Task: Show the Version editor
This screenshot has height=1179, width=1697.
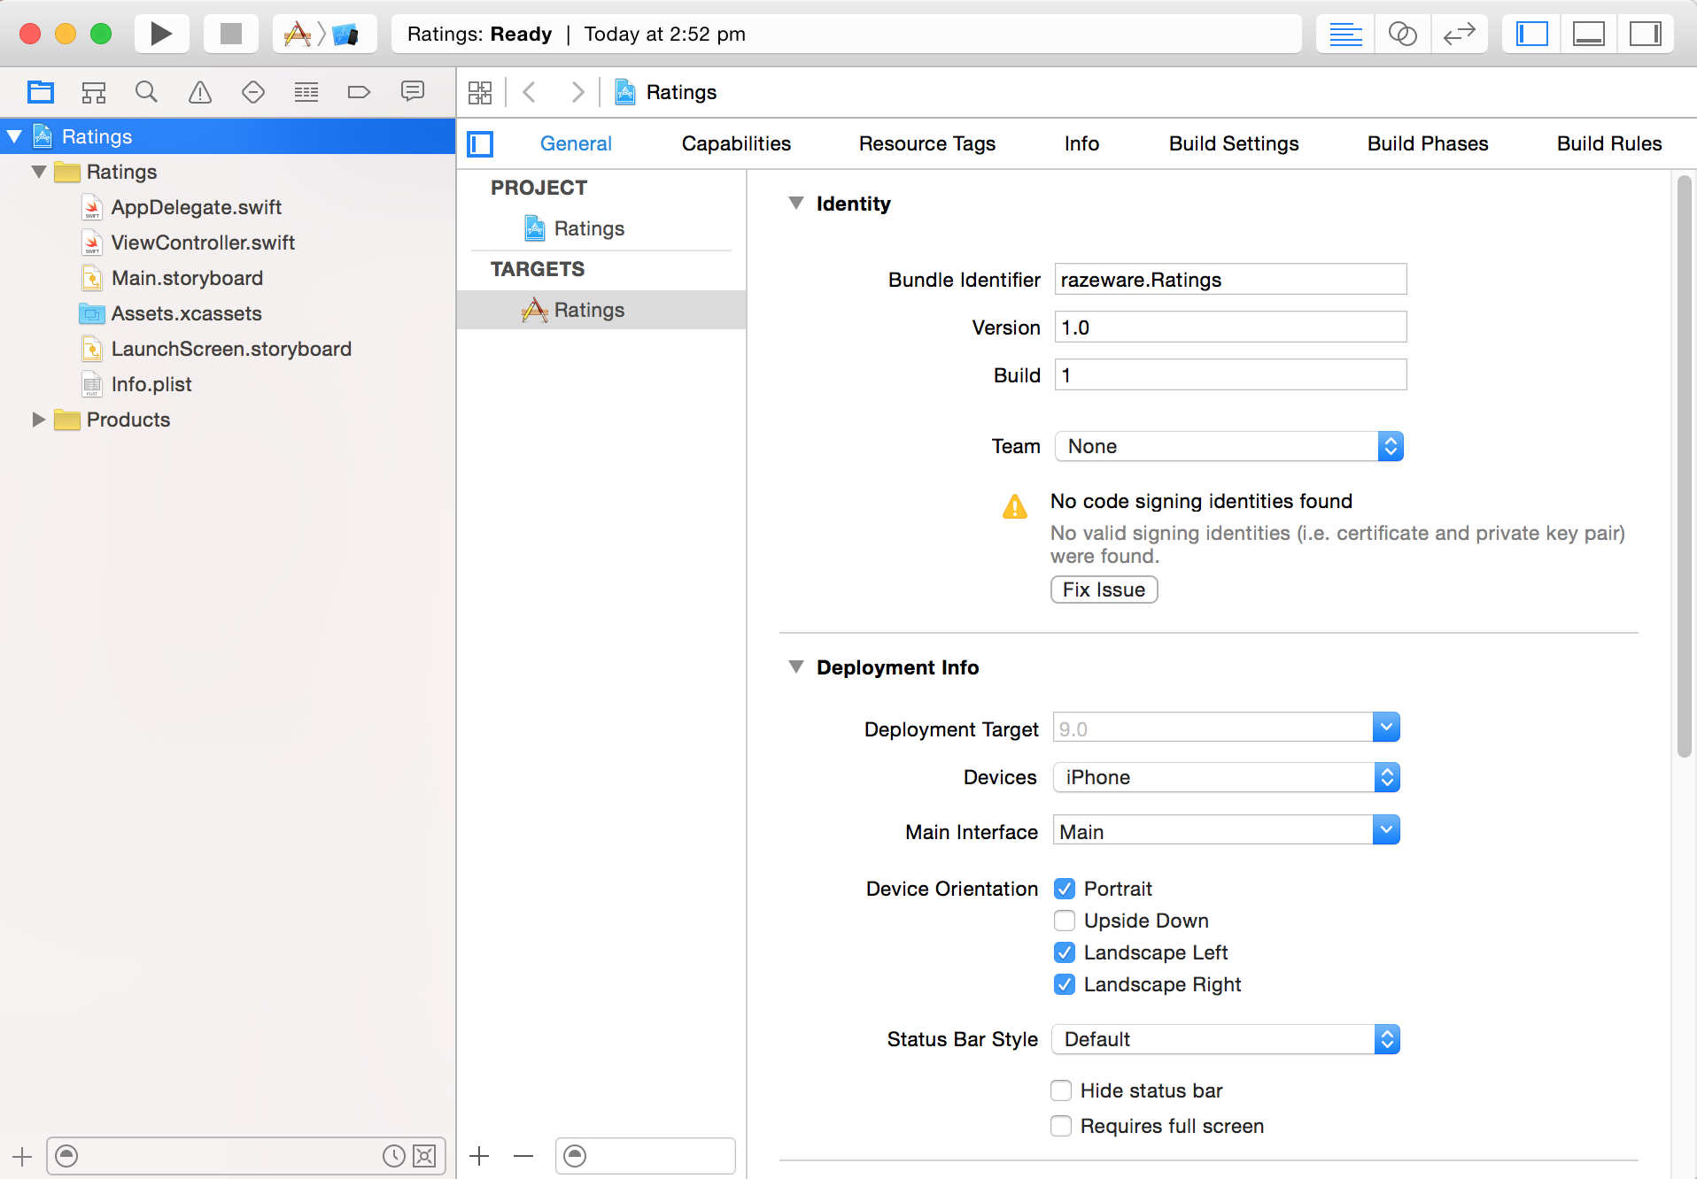Action: 1459,34
